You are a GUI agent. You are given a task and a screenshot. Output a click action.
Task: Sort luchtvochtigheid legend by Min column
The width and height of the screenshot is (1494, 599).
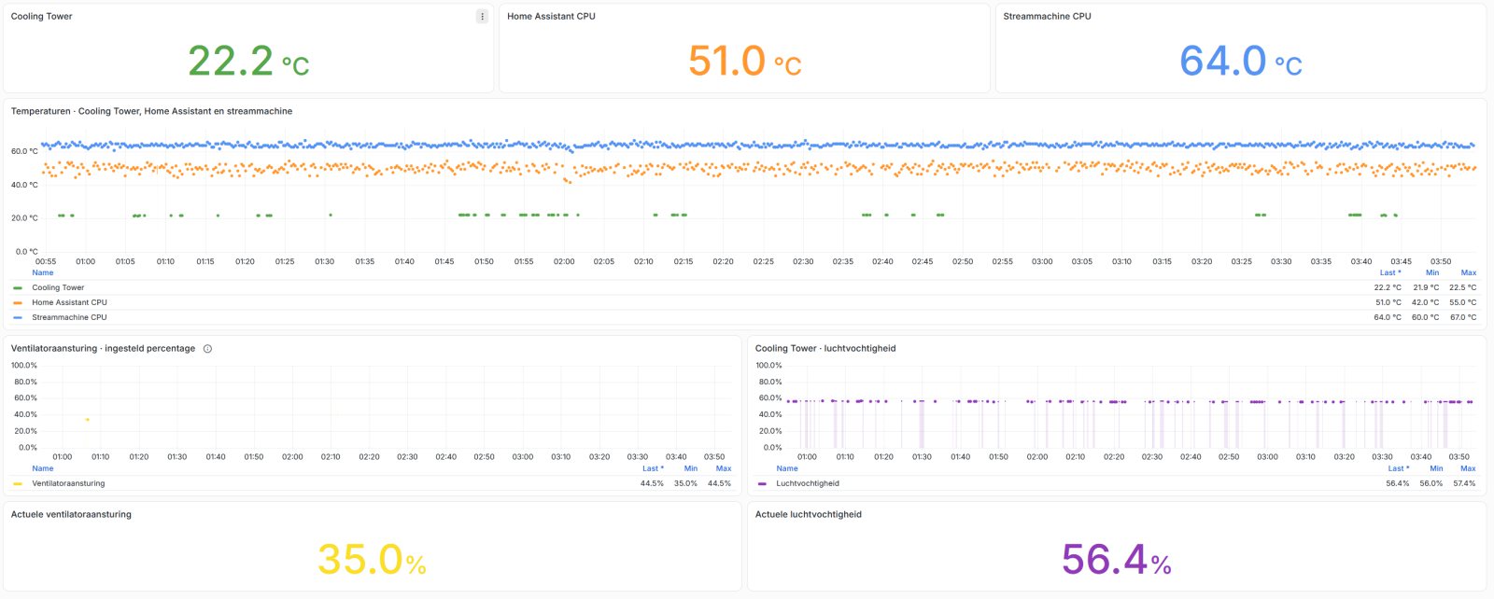[1436, 469]
